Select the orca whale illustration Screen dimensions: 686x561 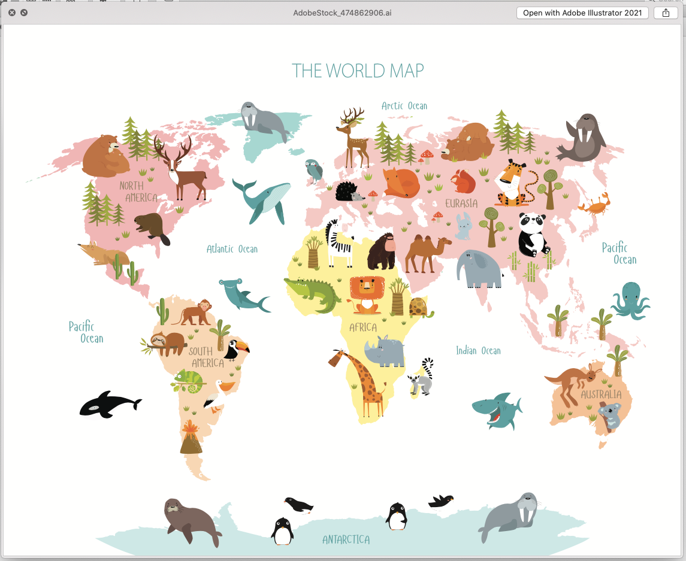(108, 405)
